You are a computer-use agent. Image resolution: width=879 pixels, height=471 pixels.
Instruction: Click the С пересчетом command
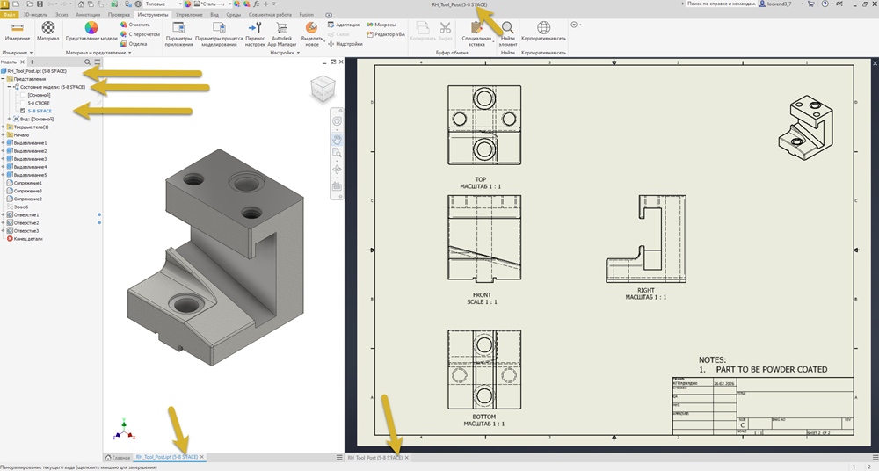[x=140, y=34]
